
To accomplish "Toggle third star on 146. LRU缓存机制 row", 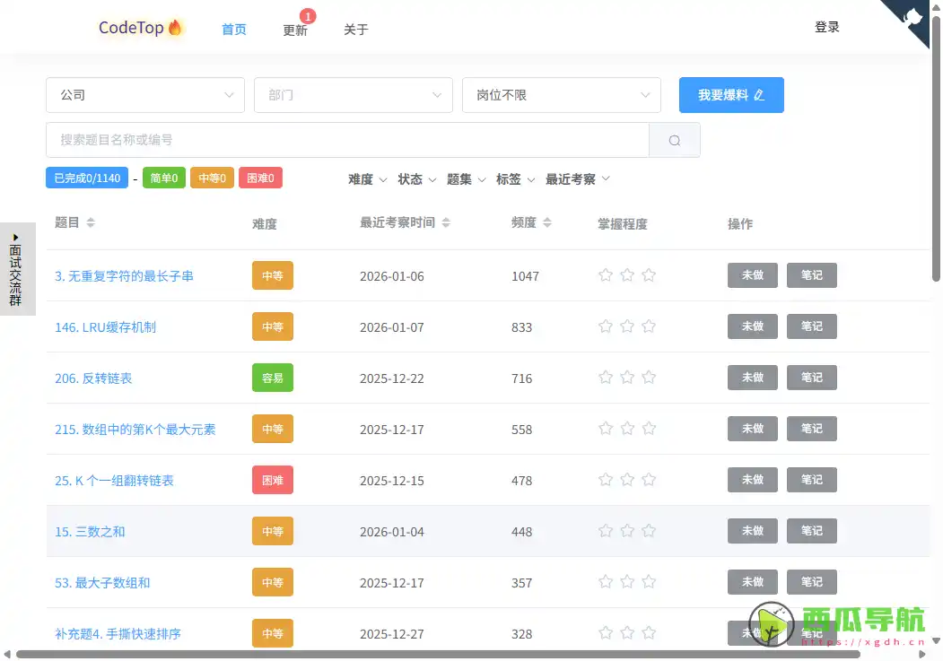I will click(649, 326).
